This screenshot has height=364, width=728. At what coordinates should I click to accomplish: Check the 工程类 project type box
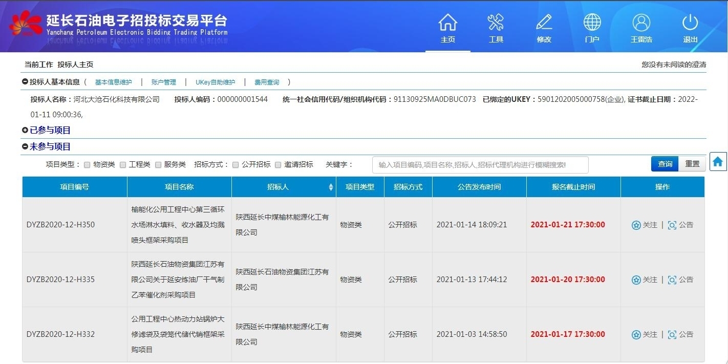tap(123, 165)
